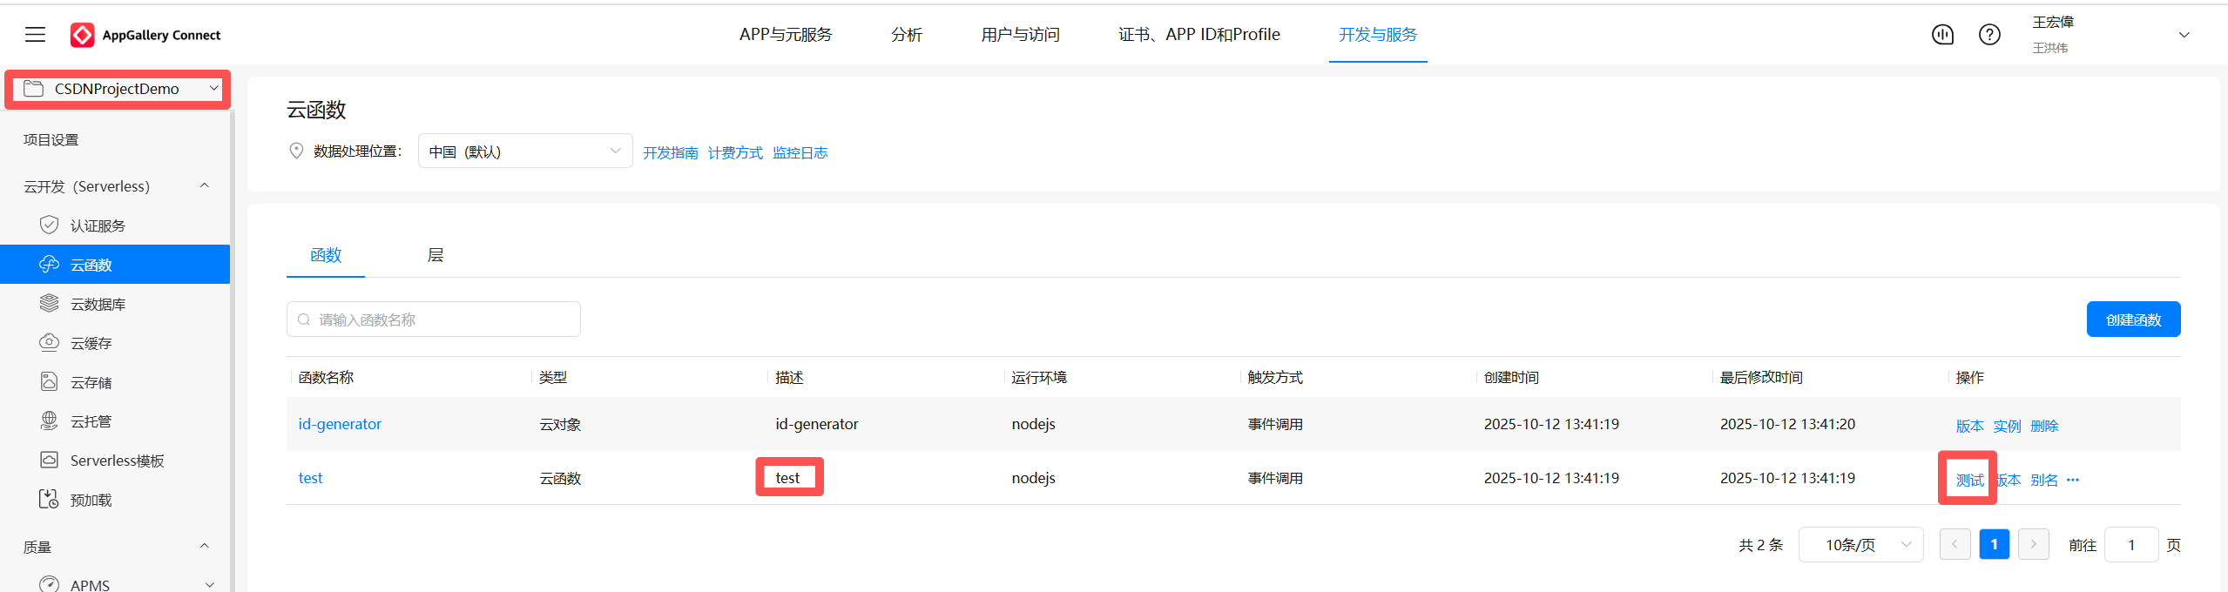Screen dimensions: 2228x592
Task: Switch to the 函数 tab
Action: coord(326,255)
